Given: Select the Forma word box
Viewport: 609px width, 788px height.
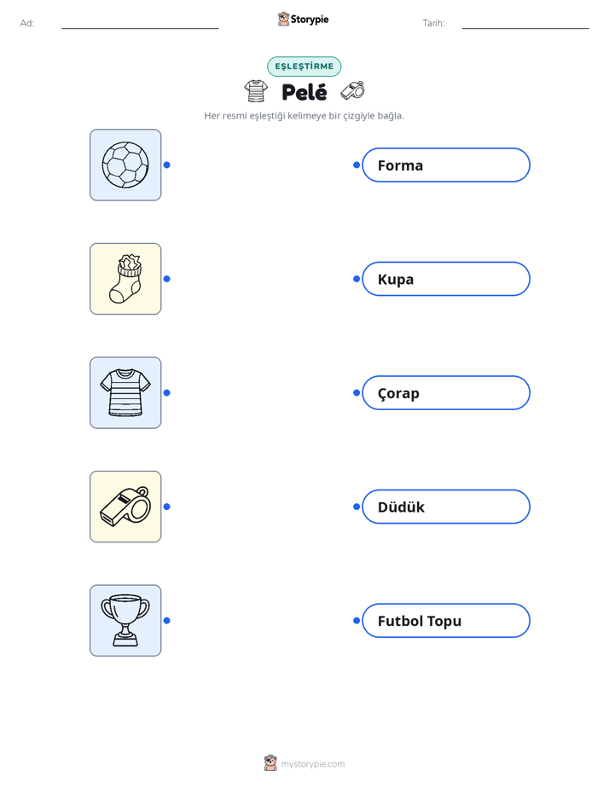Looking at the screenshot, I should tap(446, 165).
